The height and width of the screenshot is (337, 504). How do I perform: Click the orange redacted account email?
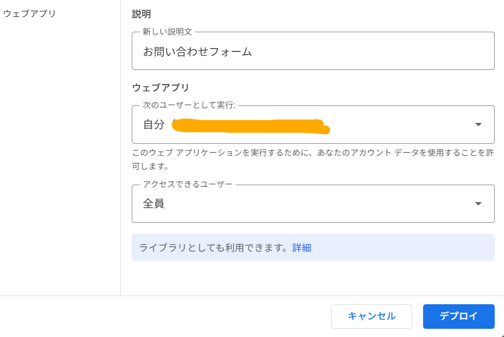point(249,126)
